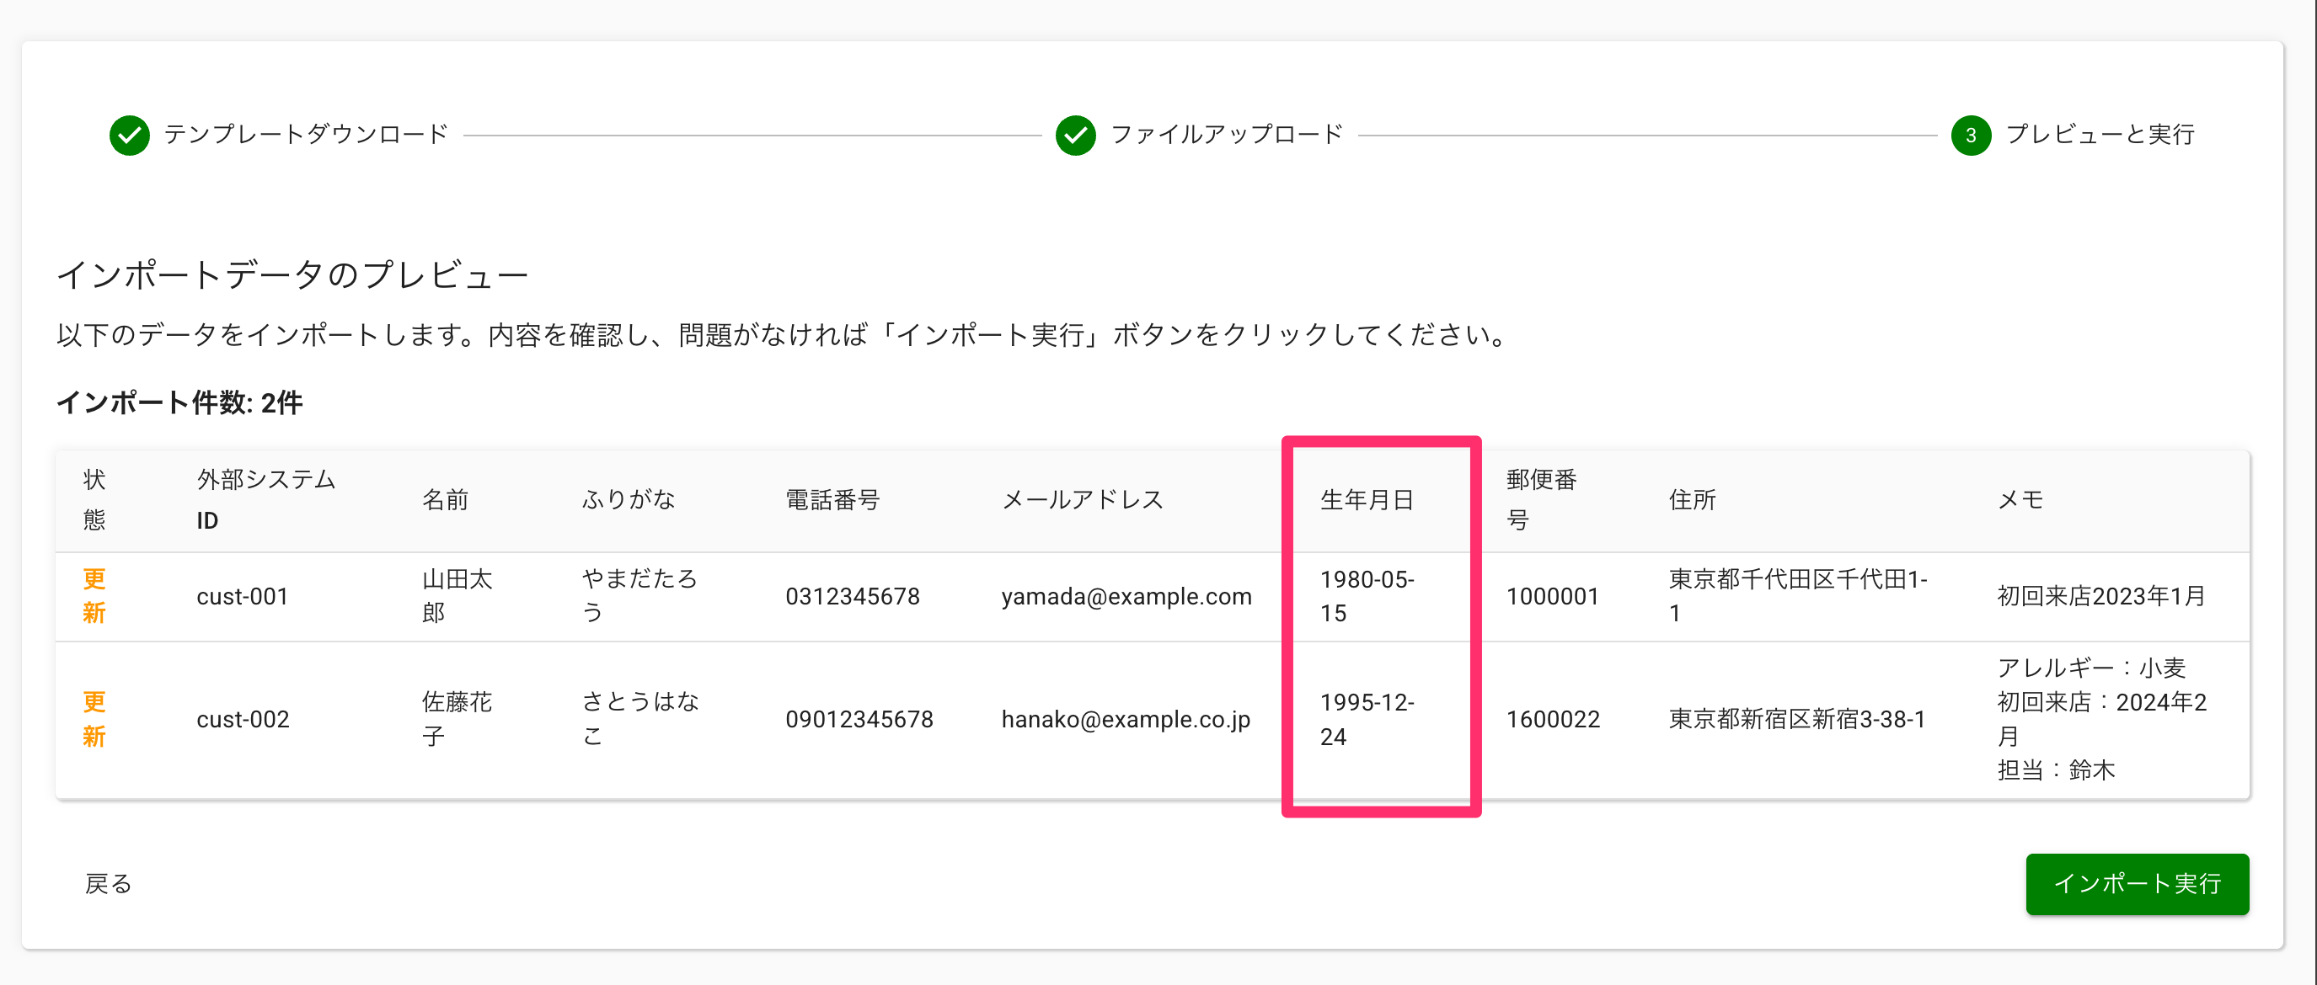
Task: Click the インポートデータのプレビュー heading
Action: pyautogui.click(x=292, y=274)
